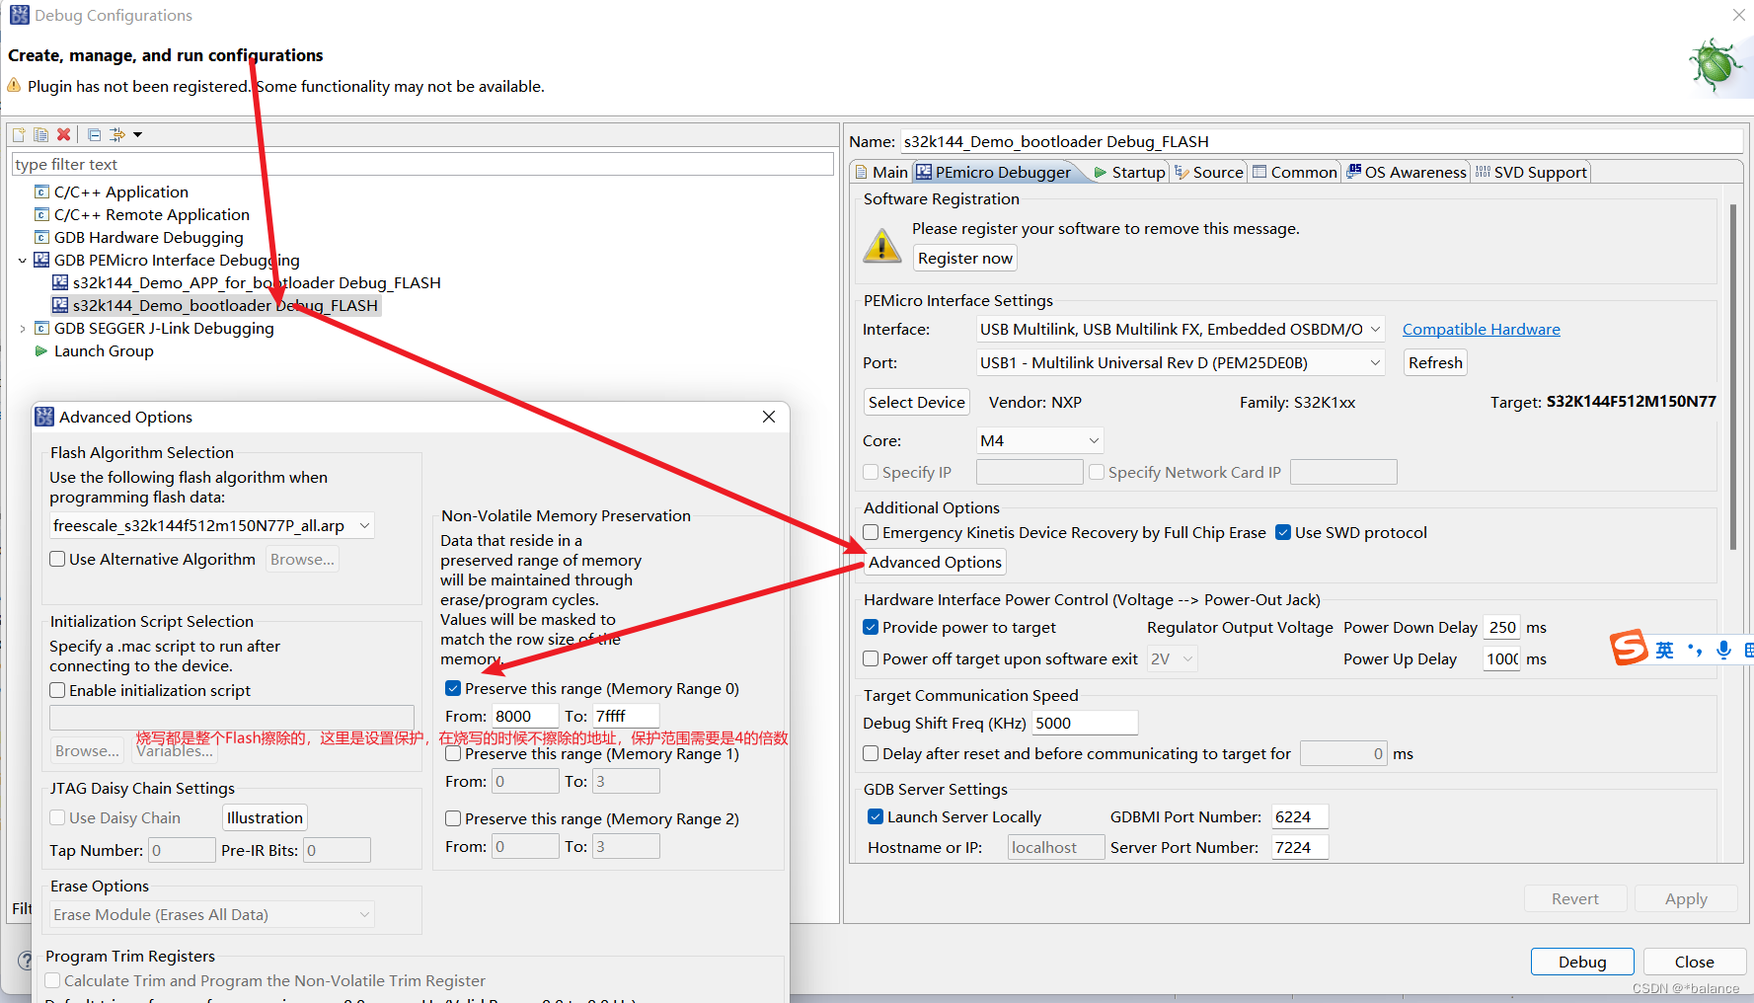
Task: Filter launch configurations using the filter icon
Action: tap(117, 134)
